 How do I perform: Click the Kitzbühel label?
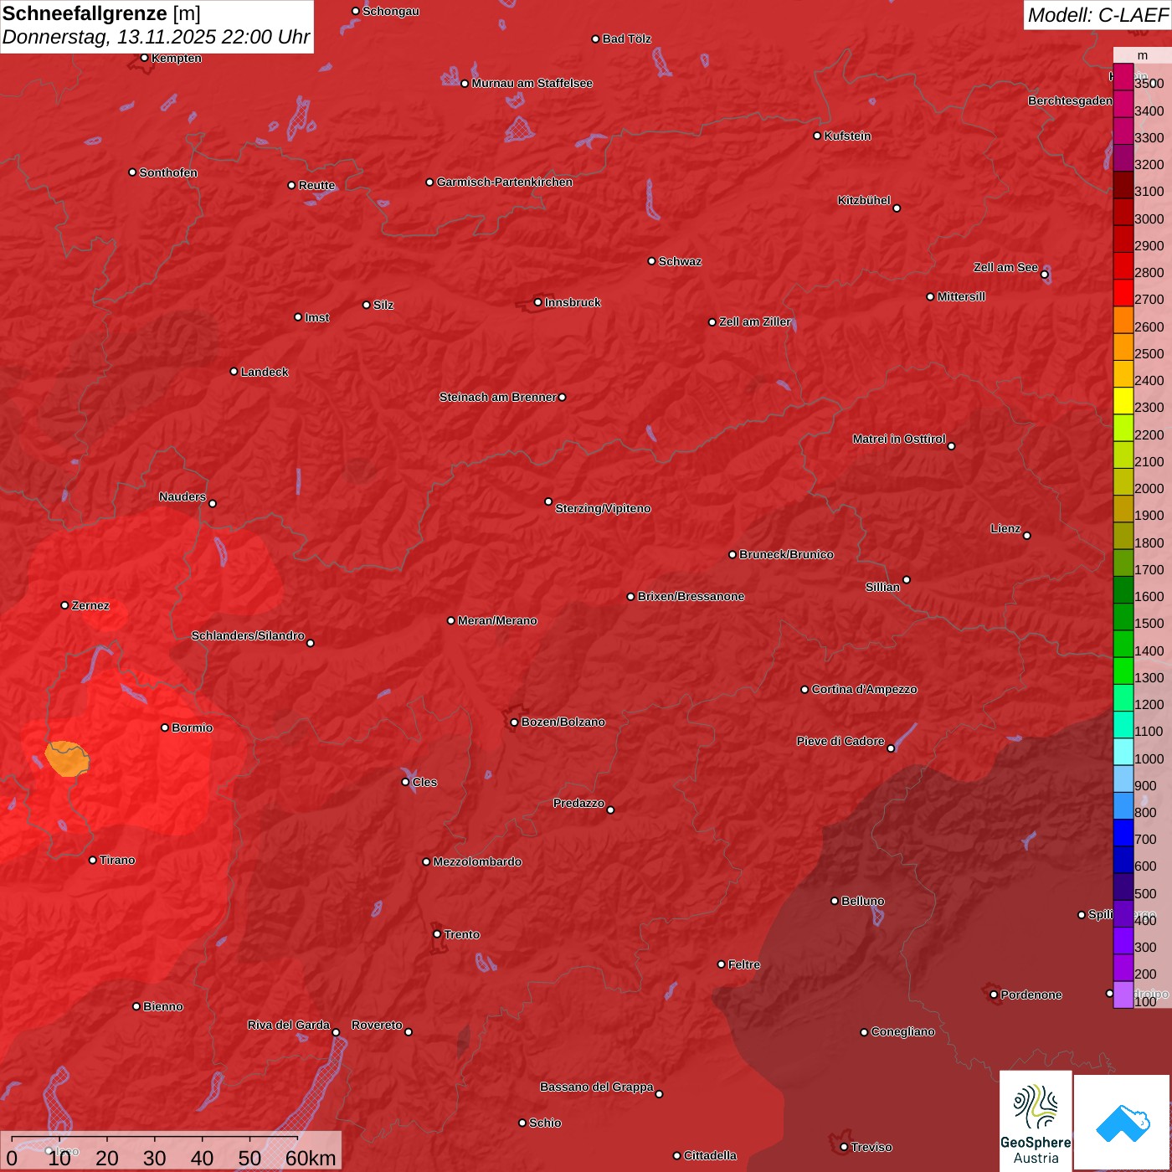click(x=864, y=200)
